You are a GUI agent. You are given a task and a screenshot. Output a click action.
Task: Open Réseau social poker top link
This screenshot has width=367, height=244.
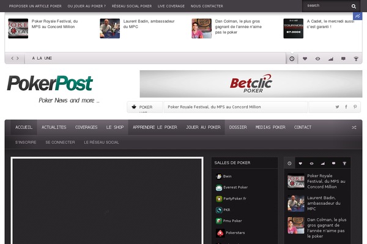[132, 6]
